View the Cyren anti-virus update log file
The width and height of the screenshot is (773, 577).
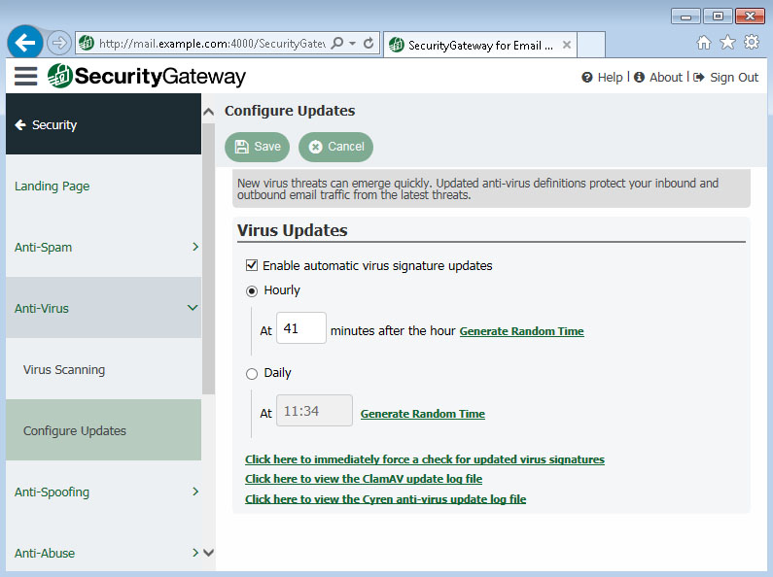coord(385,499)
